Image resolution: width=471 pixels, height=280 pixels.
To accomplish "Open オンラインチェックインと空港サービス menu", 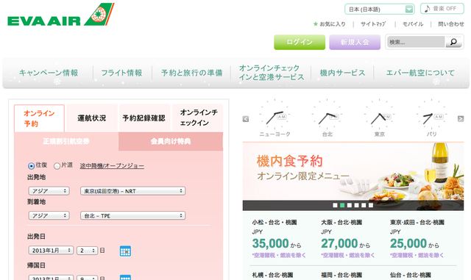I will coord(272,72).
